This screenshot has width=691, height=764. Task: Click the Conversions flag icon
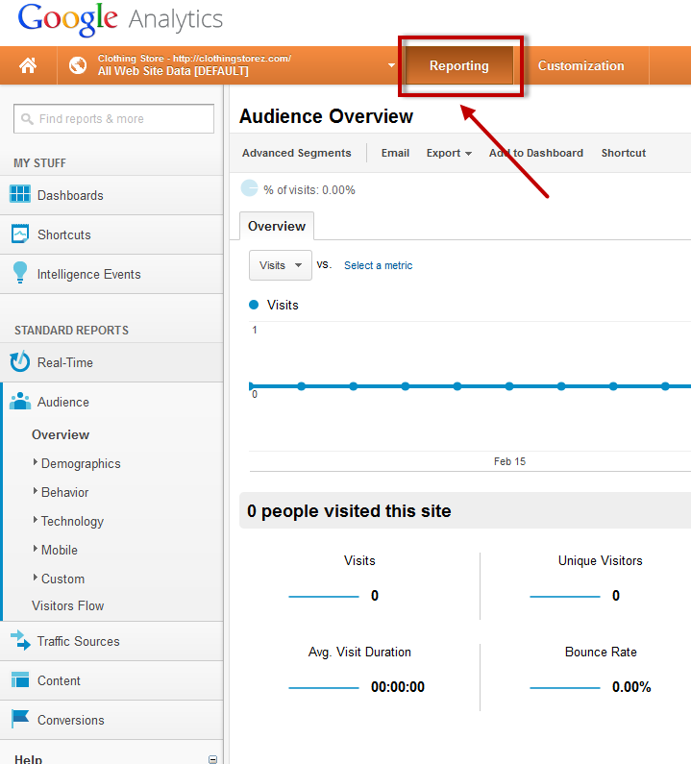[20, 720]
